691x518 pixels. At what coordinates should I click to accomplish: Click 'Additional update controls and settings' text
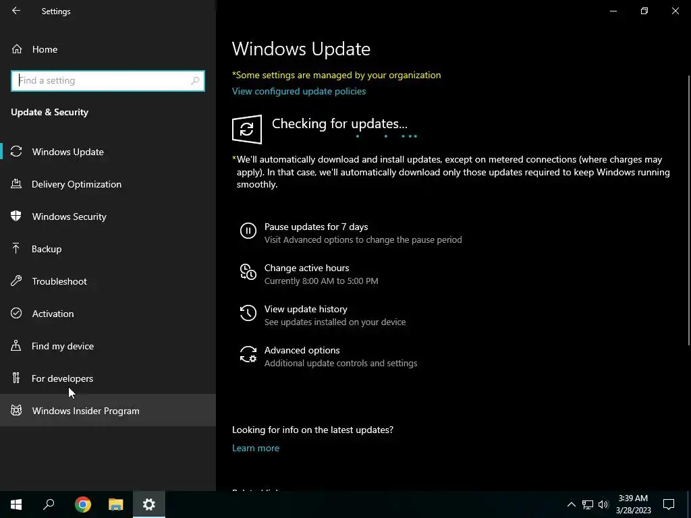click(x=341, y=364)
